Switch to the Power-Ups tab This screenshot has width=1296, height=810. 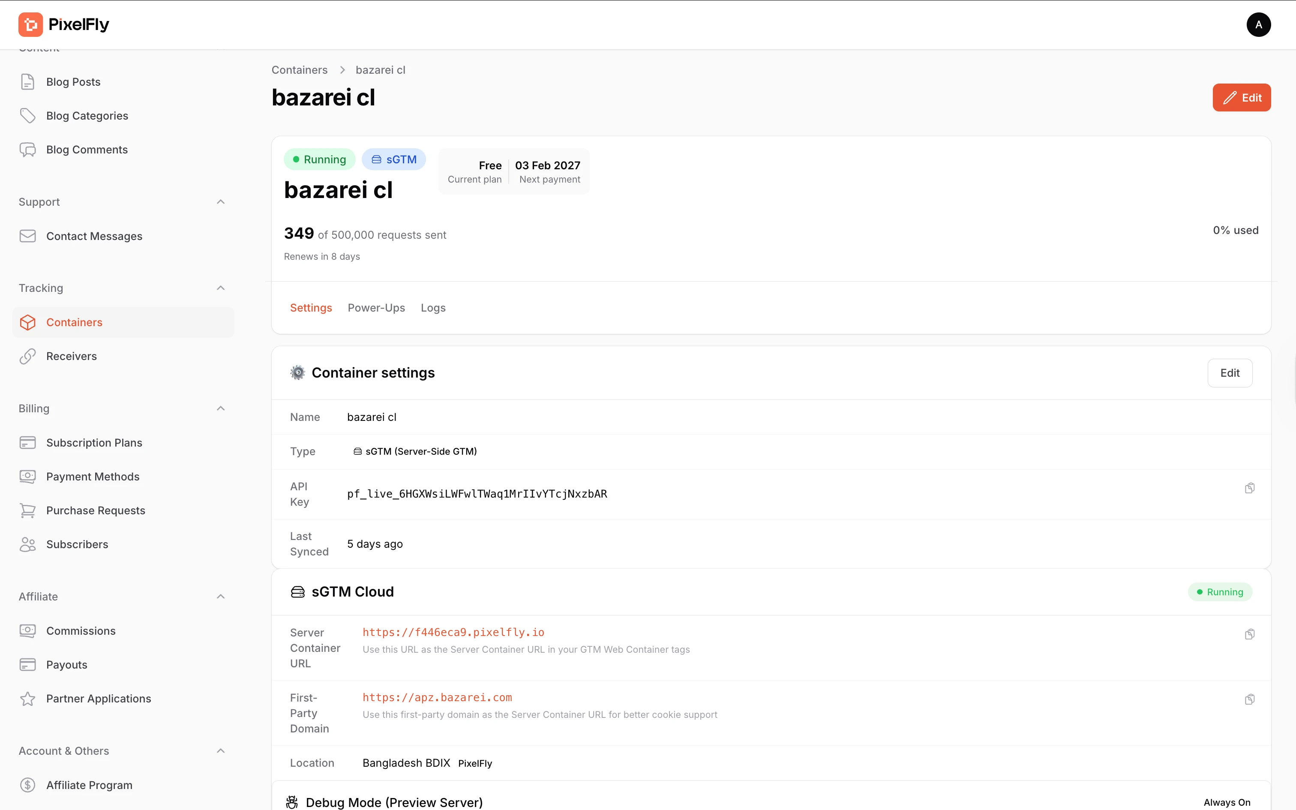click(376, 308)
